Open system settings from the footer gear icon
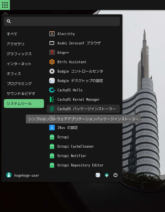 [x=107, y=175]
